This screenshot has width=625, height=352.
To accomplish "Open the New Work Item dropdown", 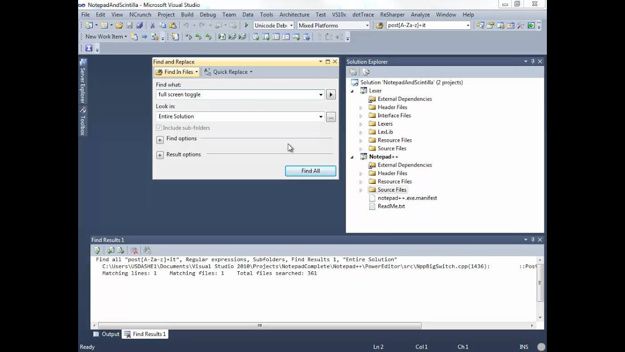I will tap(125, 37).
